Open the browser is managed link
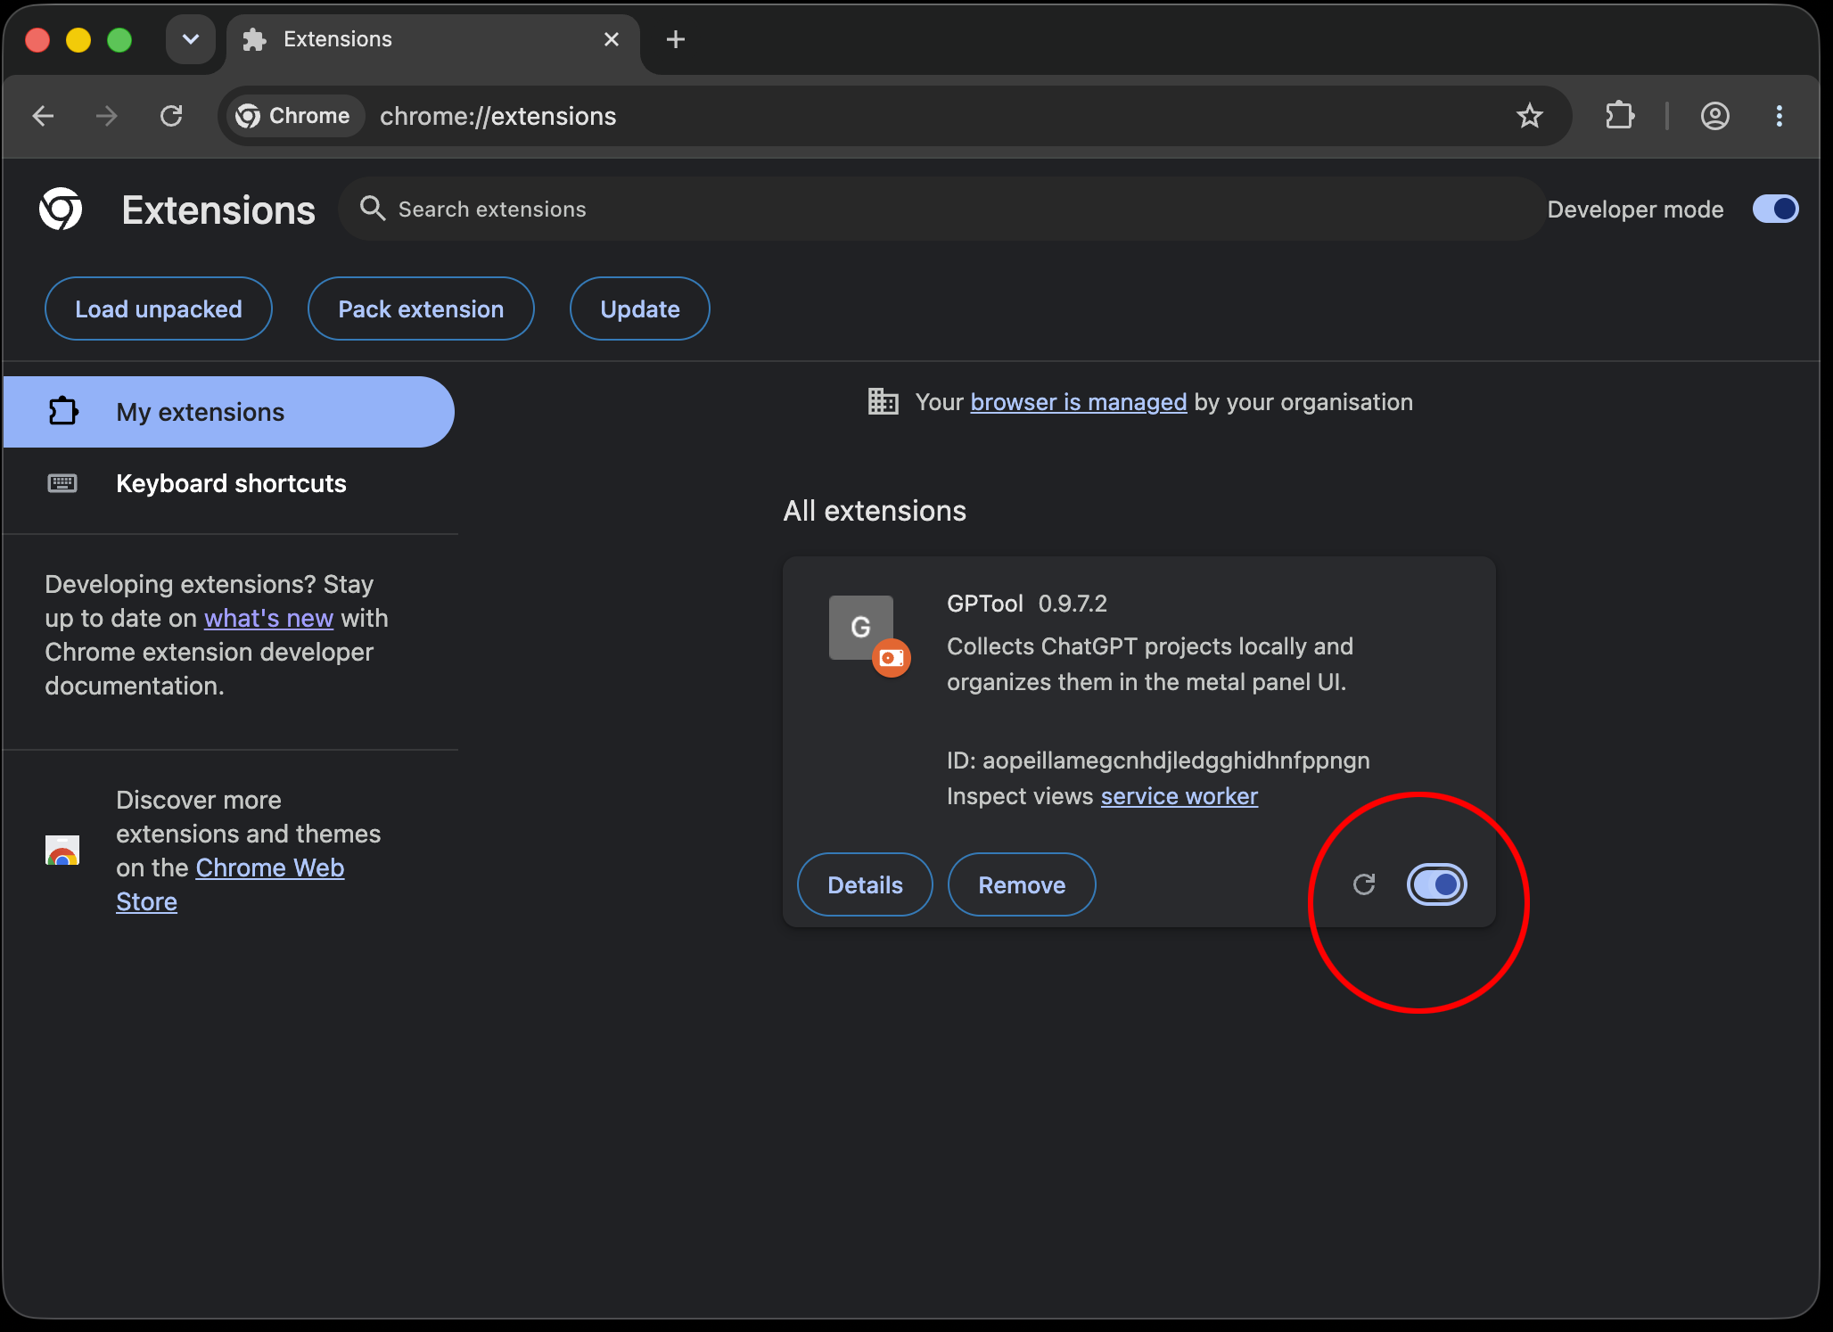The width and height of the screenshot is (1833, 1332). [1079, 402]
